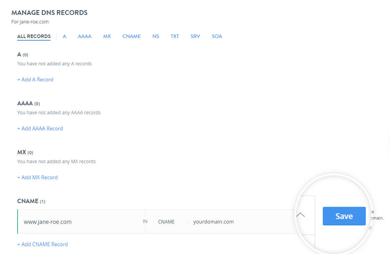Click the blue Save button
Viewport: 389px width, 254px height.
(x=344, y=216)
